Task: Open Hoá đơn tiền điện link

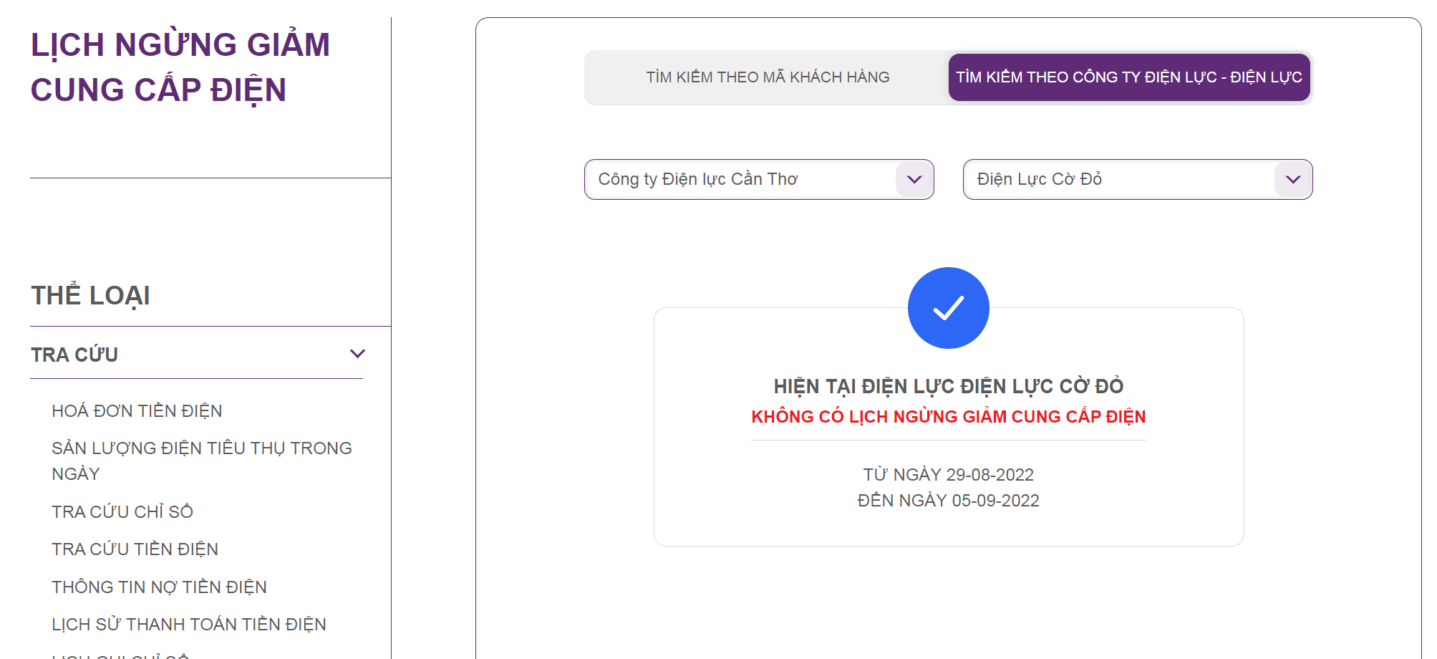Action: click(137, 411)
